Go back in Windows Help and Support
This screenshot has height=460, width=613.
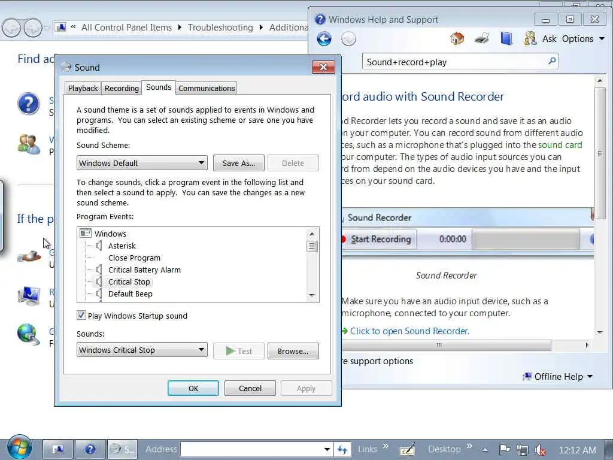click(x=324, y=39)
